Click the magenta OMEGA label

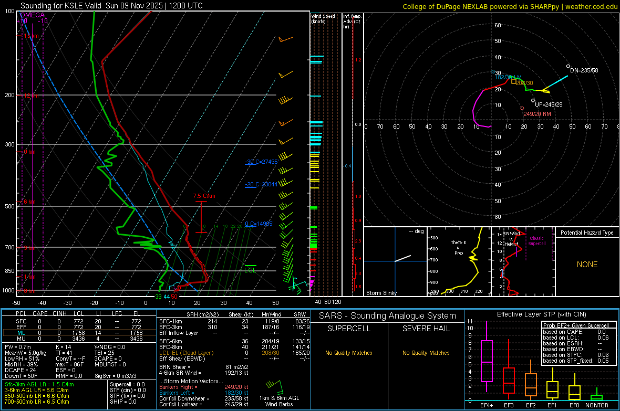click(33, 15)
